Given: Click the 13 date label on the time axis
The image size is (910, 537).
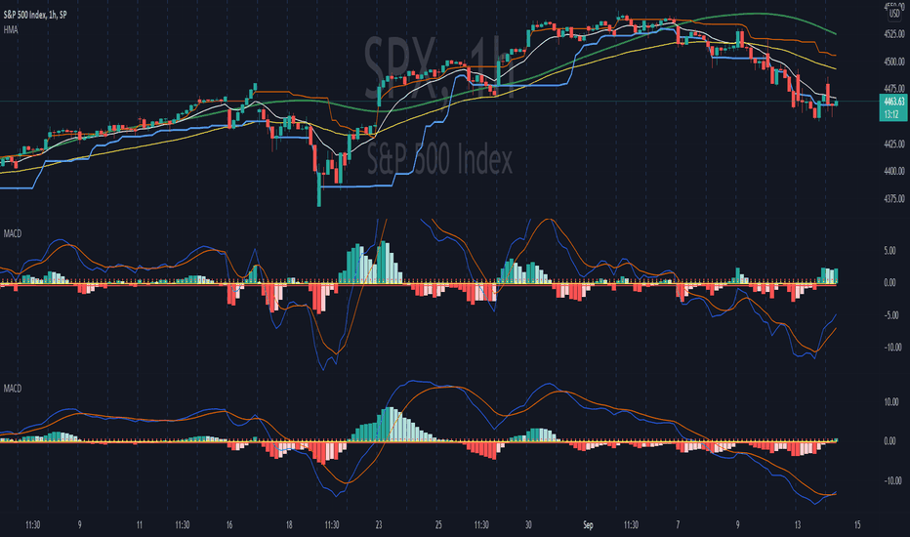Looking at the screenshot, I should 798,525.
